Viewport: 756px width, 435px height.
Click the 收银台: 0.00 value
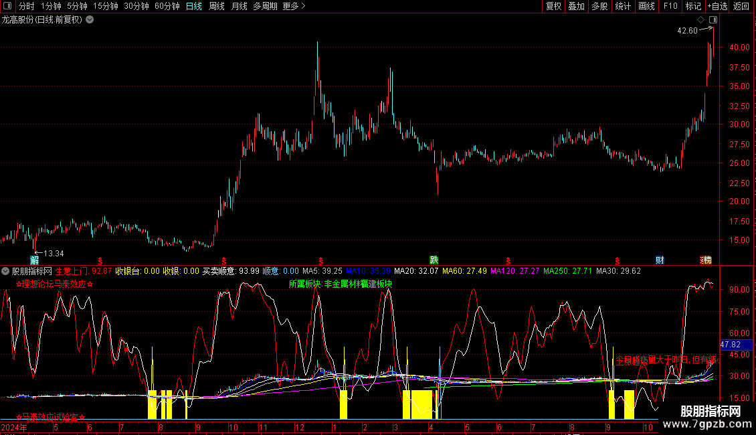point(137,271)
